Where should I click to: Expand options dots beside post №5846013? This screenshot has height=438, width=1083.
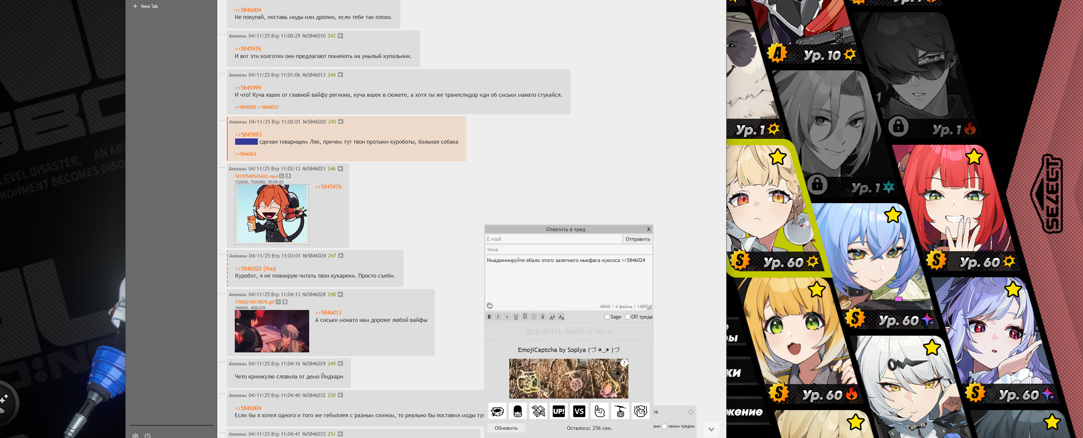[222, 74]
